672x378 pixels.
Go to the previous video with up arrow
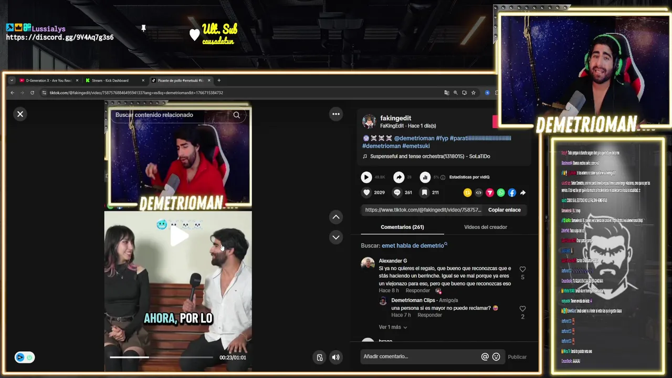point(336,217)
